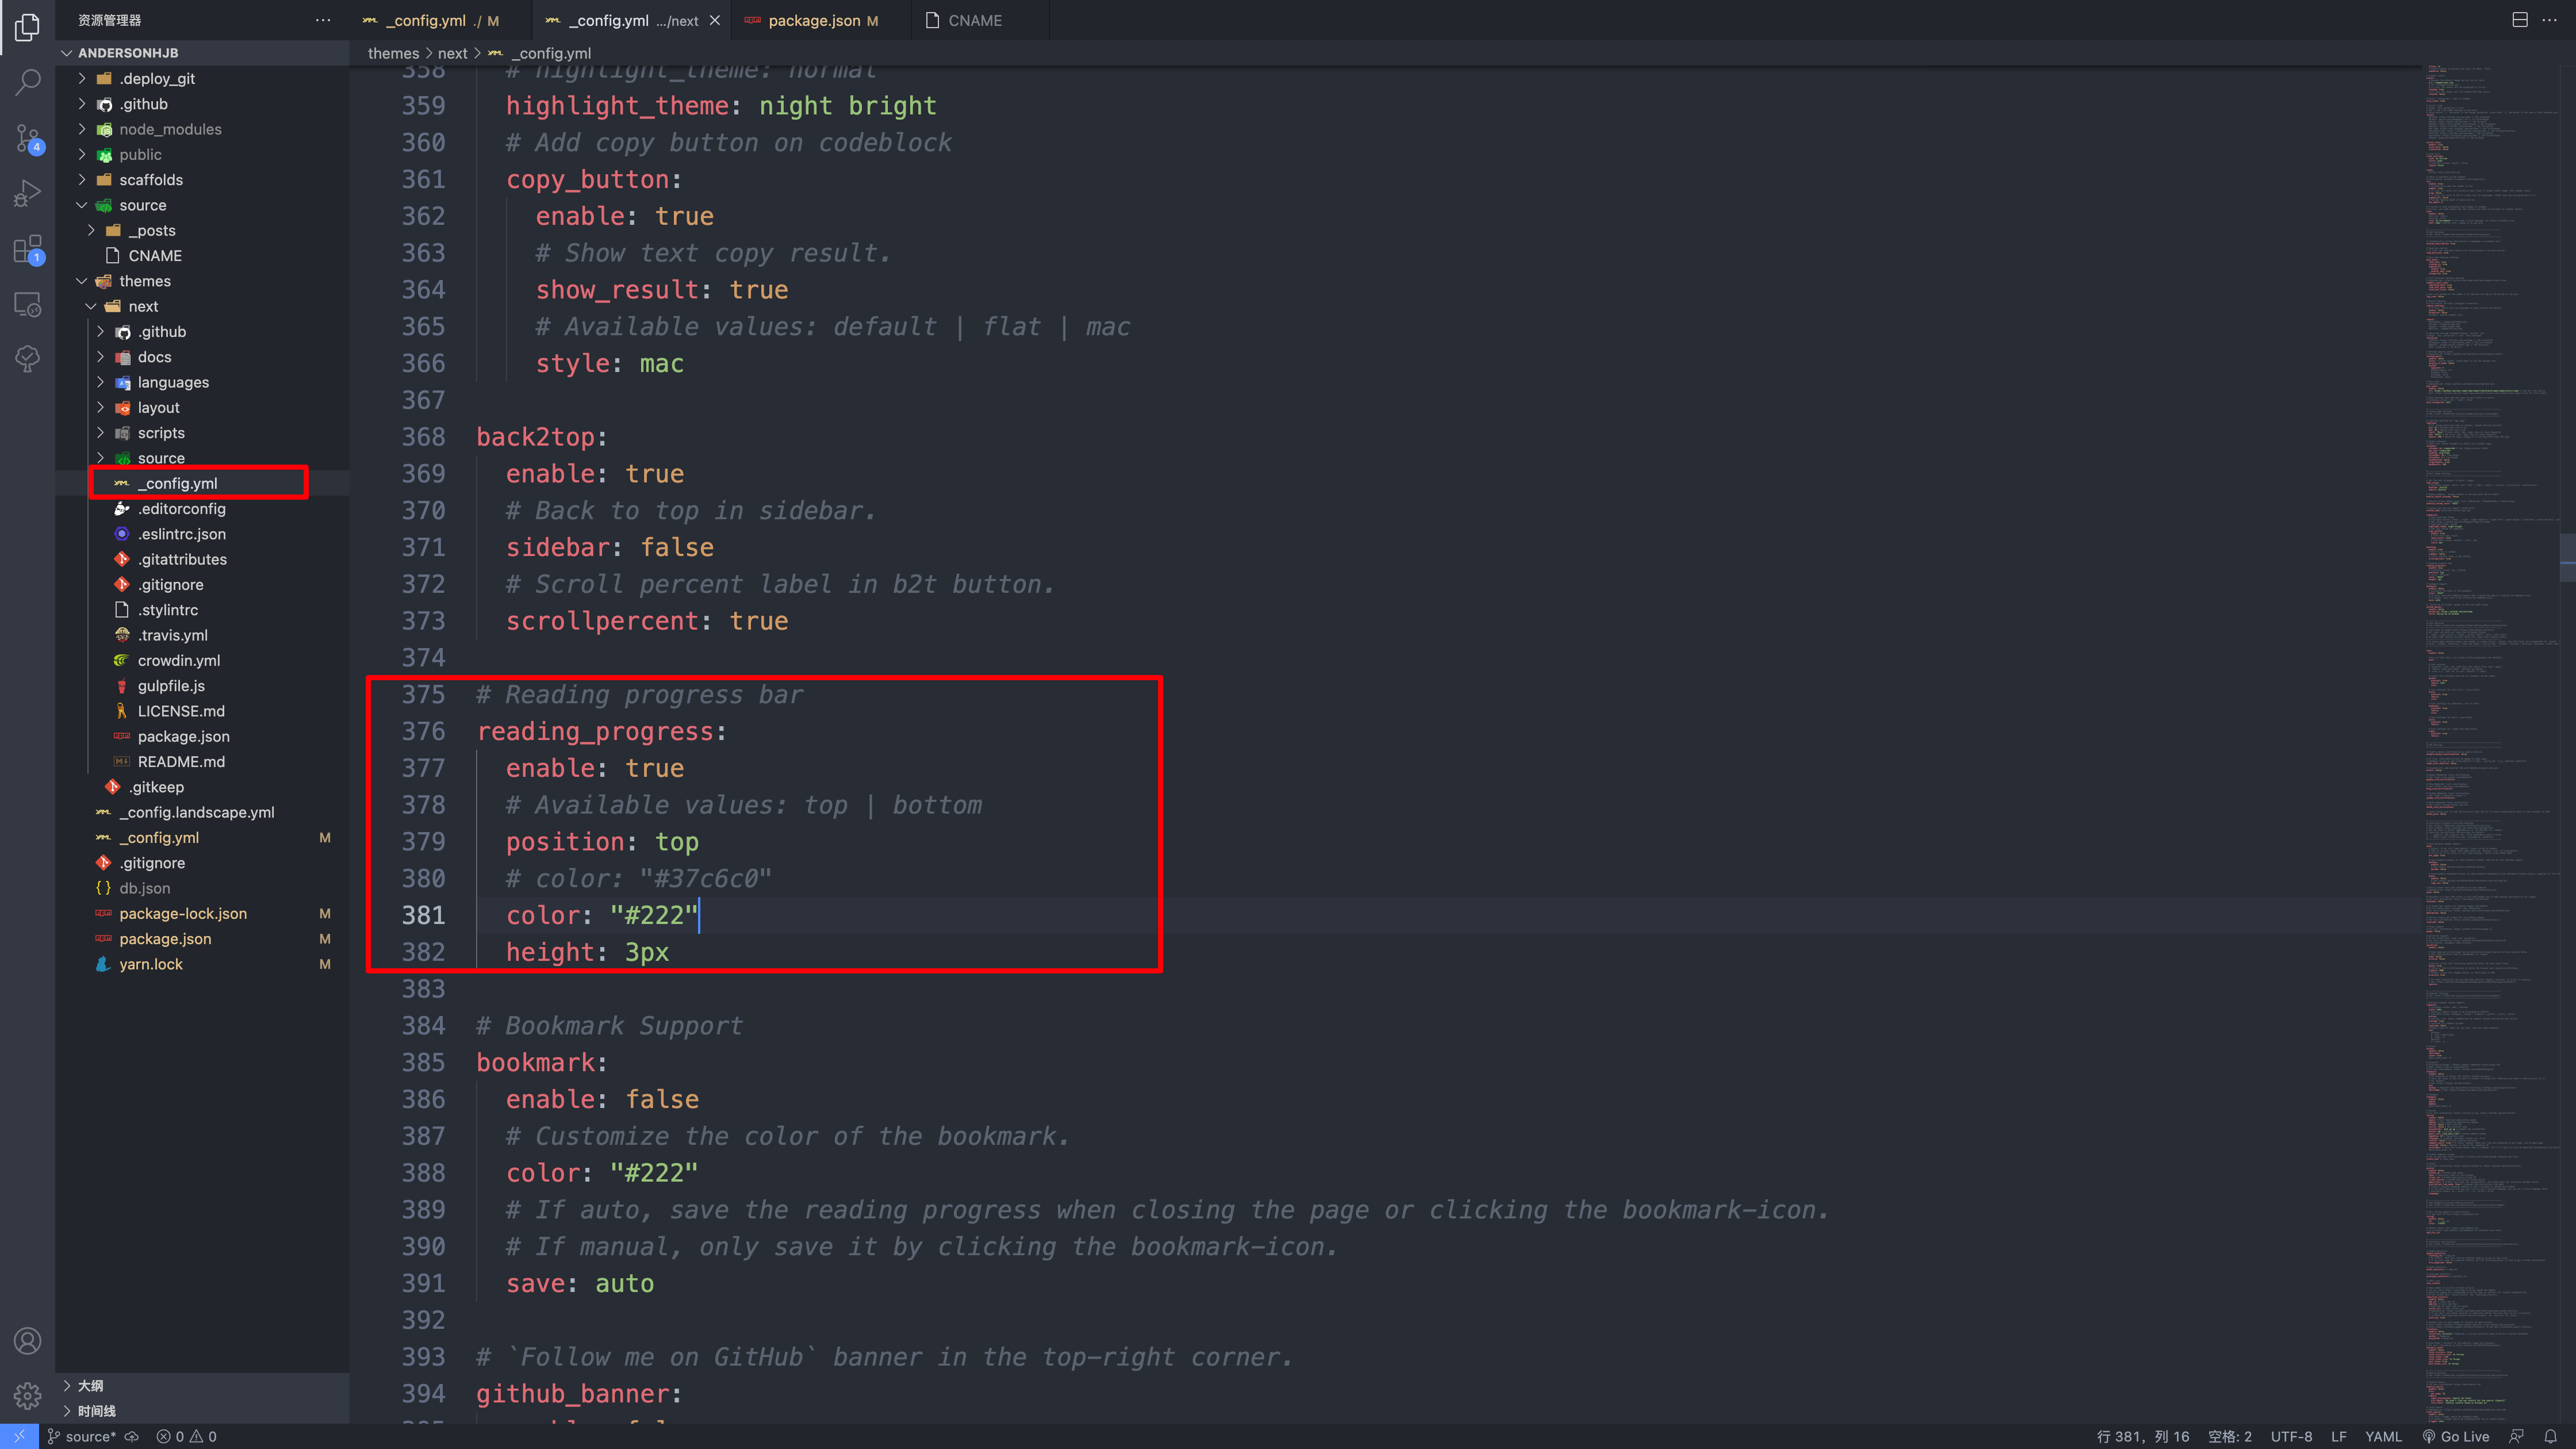Click the next breadcrumb
This screenshot has height=1449, width=2576.
(x=452, y=53)
